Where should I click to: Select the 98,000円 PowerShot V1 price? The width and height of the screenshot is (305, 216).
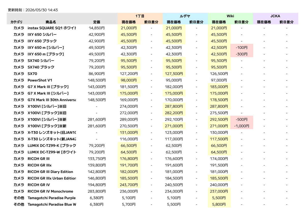129,80
